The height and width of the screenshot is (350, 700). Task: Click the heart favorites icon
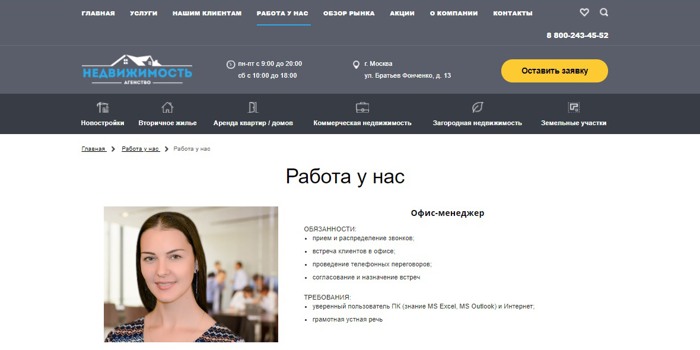(x=584, y=12)
